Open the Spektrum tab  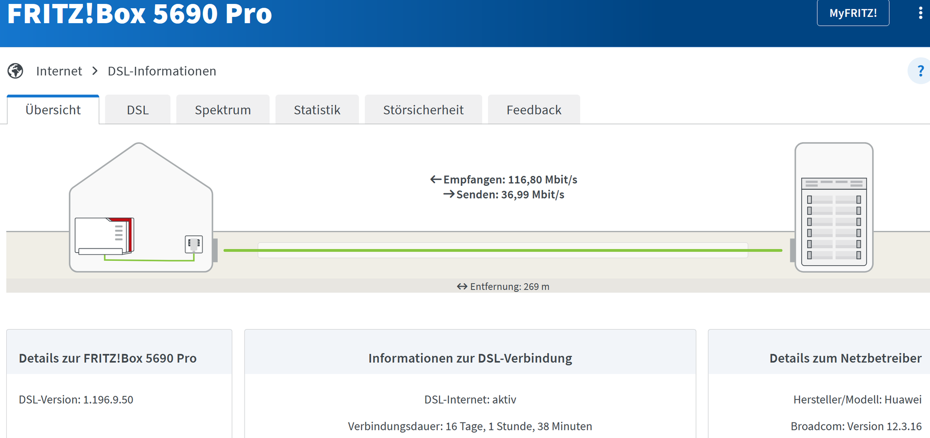[x=223, y=110]
